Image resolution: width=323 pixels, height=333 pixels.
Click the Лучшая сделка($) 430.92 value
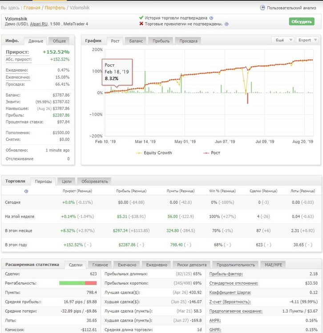point(195,293)
